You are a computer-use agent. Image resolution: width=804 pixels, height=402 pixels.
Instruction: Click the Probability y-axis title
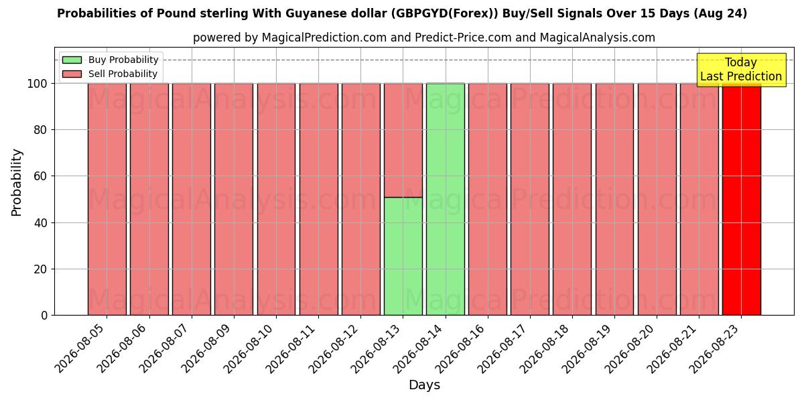(x=17, y=182)
